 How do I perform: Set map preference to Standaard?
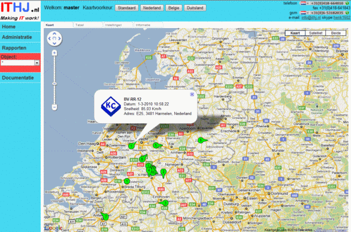pos(126,8)
